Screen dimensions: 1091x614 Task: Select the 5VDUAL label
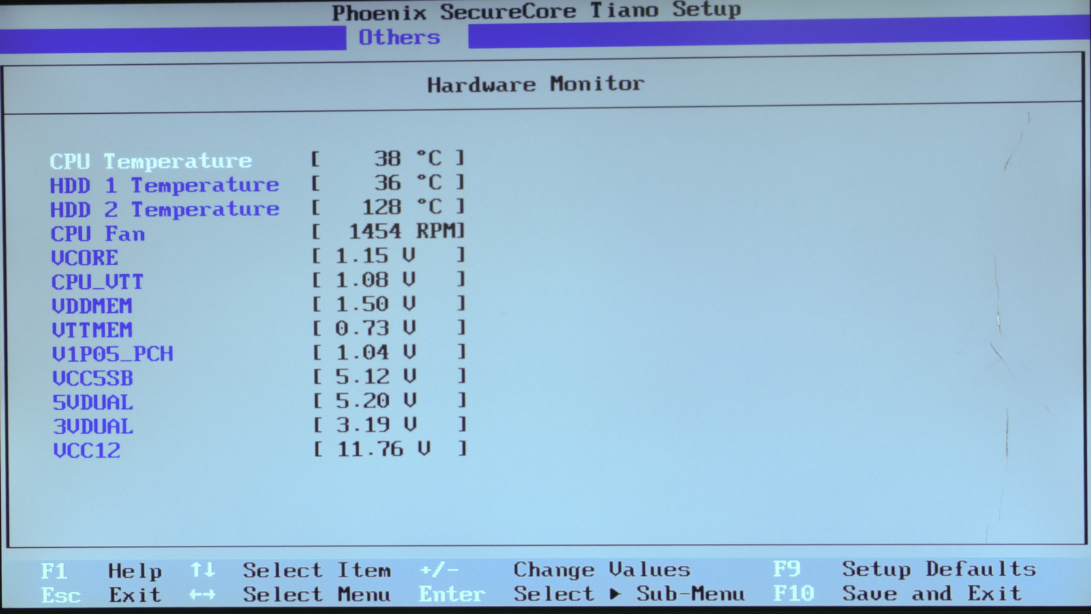pyautogui.click(x=93, y=402)
